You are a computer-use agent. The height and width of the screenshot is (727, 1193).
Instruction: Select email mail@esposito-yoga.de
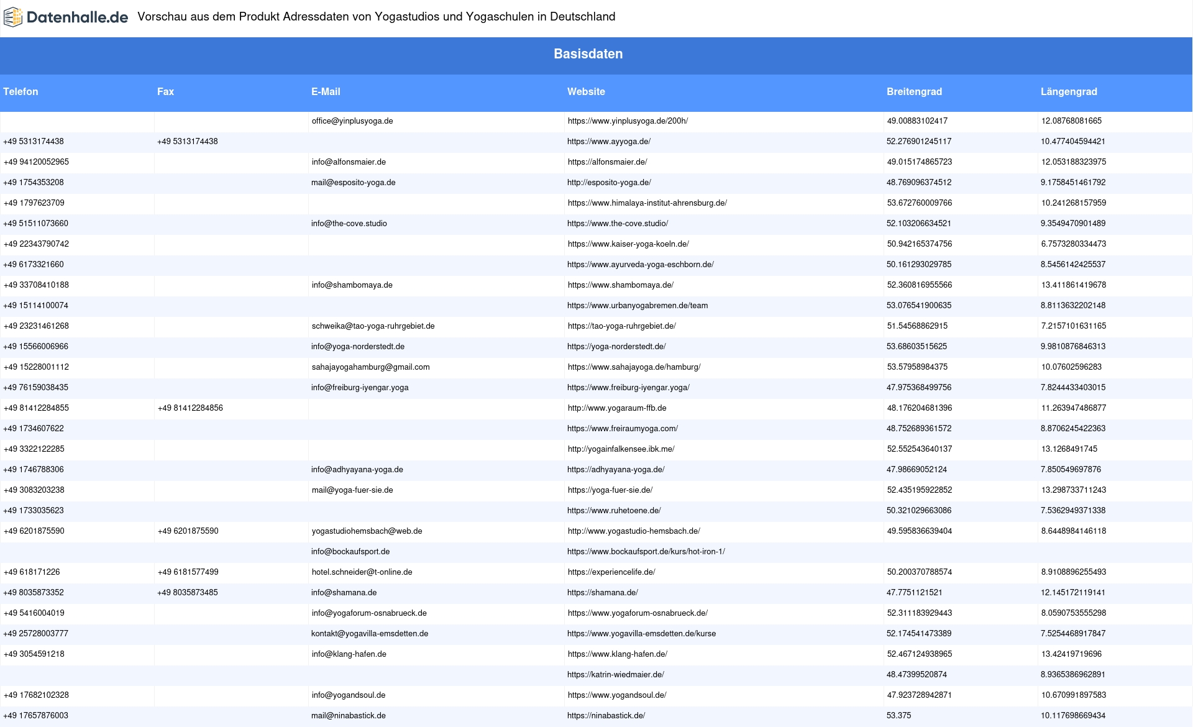[354, 183]
